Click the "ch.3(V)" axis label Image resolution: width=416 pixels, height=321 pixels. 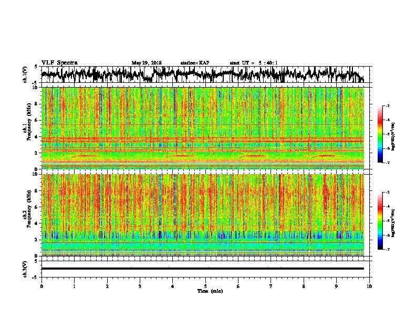[25, 269]
